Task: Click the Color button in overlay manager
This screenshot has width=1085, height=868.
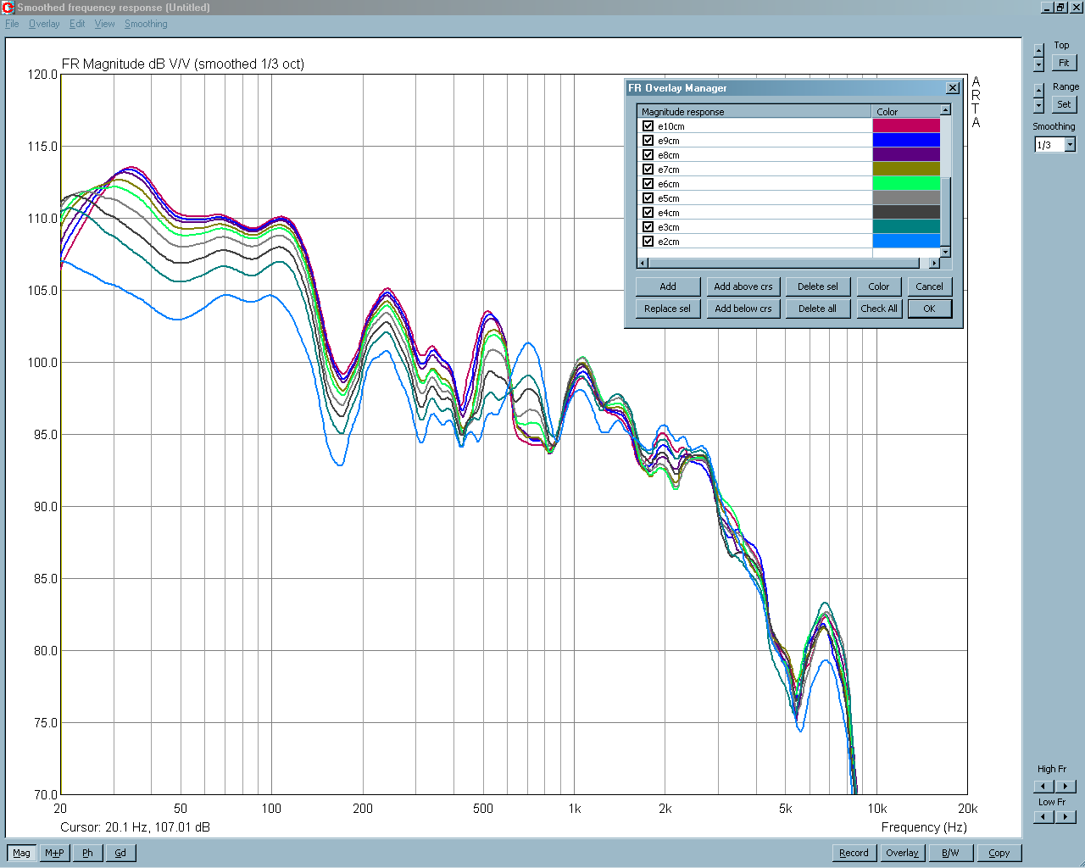Action: pos(879,287)
